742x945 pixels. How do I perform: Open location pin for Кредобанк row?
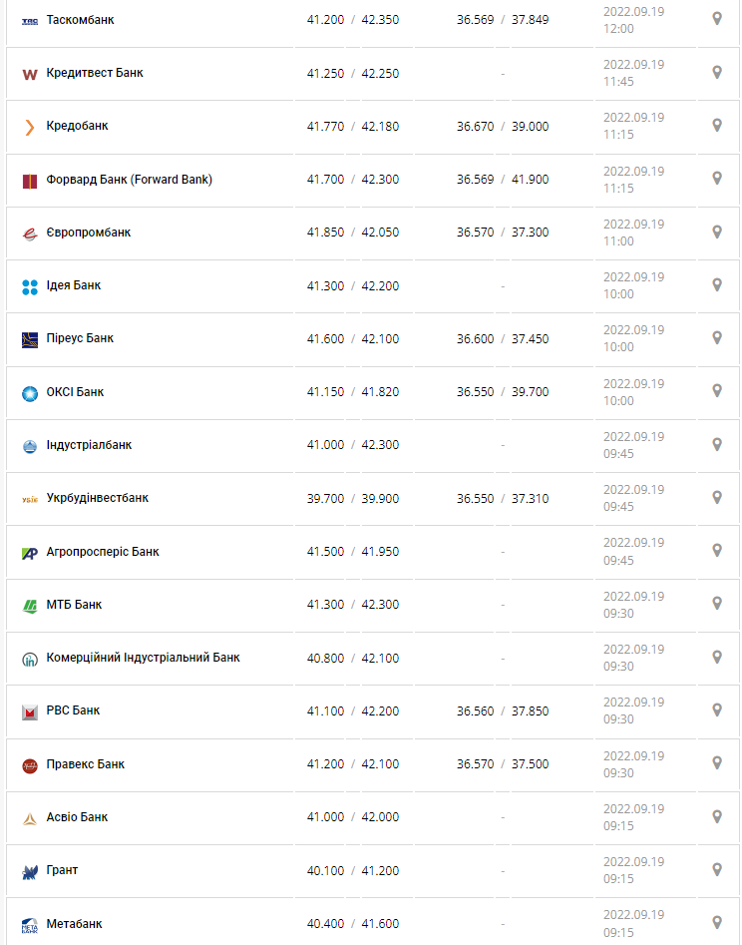[716, 126]
